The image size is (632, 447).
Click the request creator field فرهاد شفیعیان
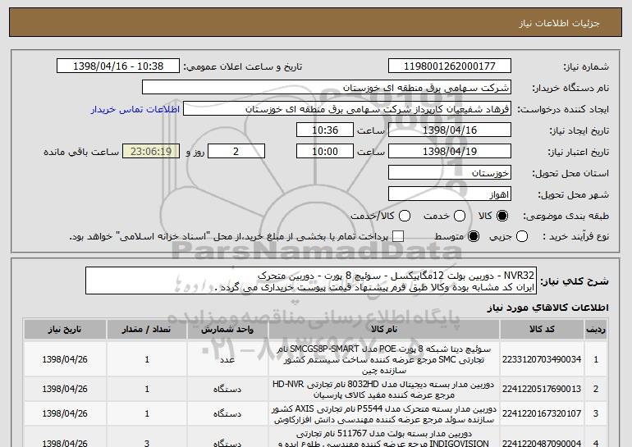(x=347, y=109)
